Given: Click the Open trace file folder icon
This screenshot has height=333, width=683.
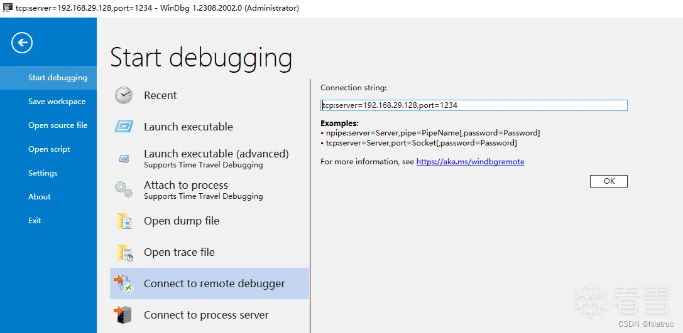Looking at the screenshot, I should [124, 253].
